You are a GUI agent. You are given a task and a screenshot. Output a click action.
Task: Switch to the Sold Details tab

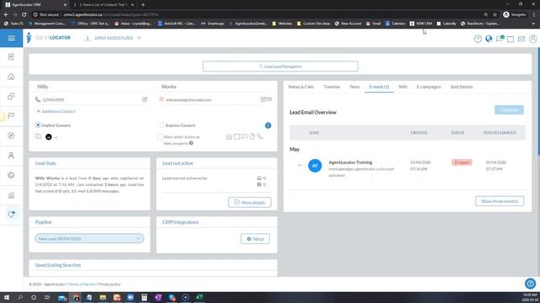[x=462, y=87]
